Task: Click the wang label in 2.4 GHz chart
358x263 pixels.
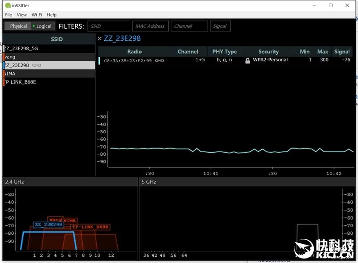Action: (x=55, y=220)
